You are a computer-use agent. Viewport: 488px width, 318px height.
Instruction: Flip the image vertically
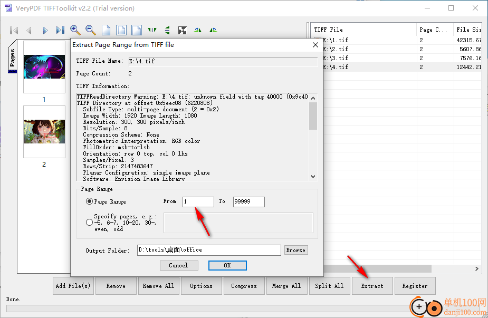pyautogui.click(x=167, y=30)
